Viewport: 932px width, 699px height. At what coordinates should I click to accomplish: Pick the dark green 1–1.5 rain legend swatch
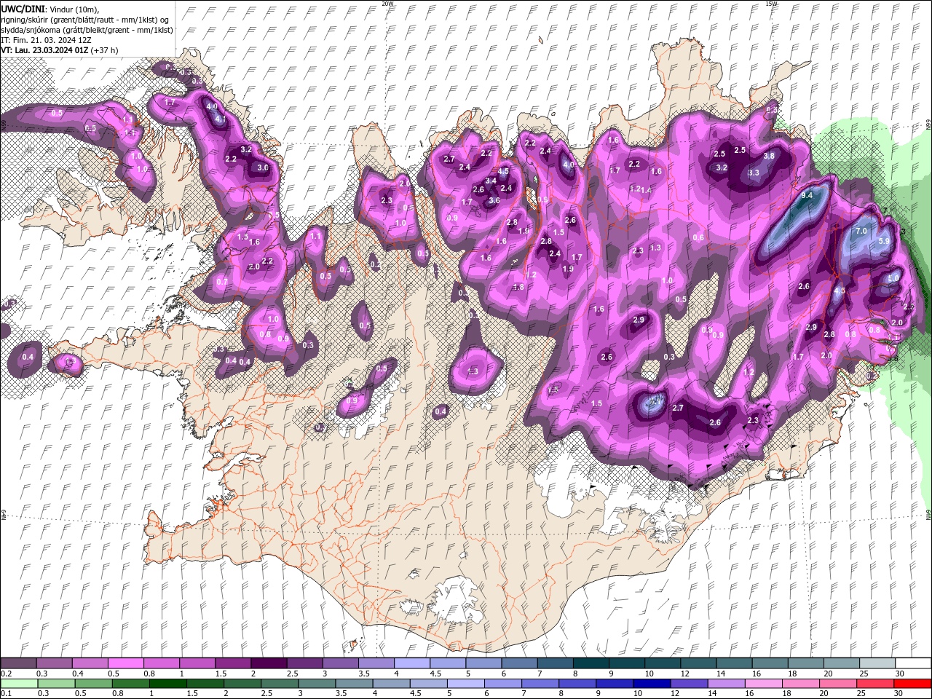point(167,684)
